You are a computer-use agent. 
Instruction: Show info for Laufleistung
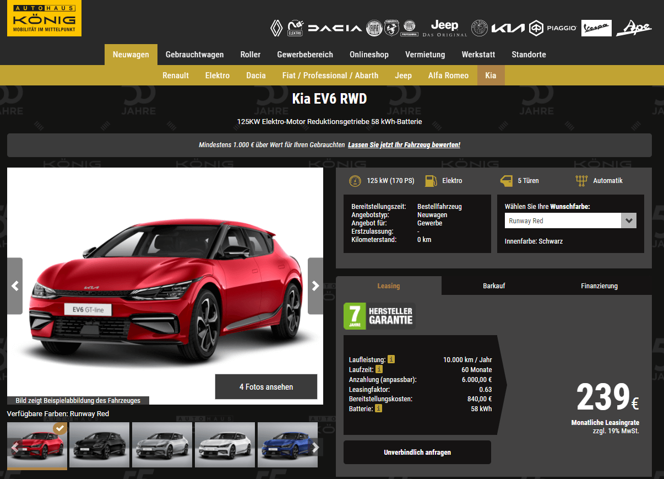[391, 359]
